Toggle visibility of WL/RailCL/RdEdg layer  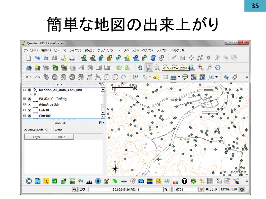click(30, 99)
